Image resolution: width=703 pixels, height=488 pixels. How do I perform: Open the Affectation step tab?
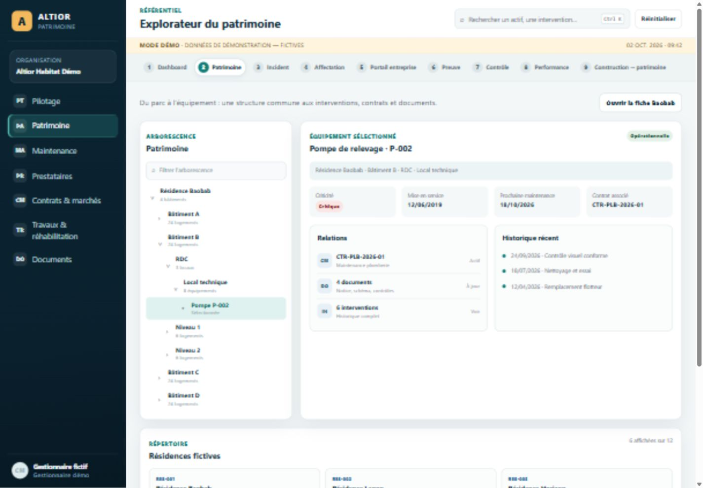pyautogui.click(x=324, y=67)
